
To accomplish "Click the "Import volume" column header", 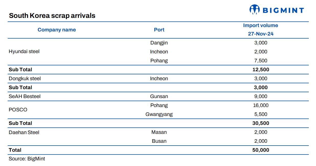I will [261, 26].
